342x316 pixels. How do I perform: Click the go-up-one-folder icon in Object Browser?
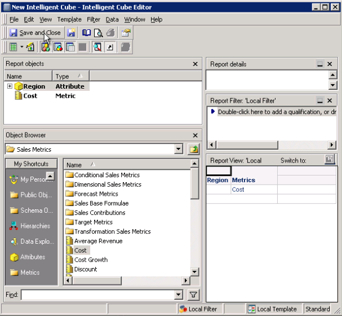point(193,149)
